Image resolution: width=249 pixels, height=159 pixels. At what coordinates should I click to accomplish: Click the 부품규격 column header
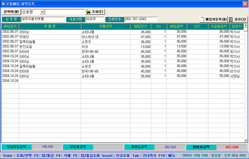click(x=106, y=26)
